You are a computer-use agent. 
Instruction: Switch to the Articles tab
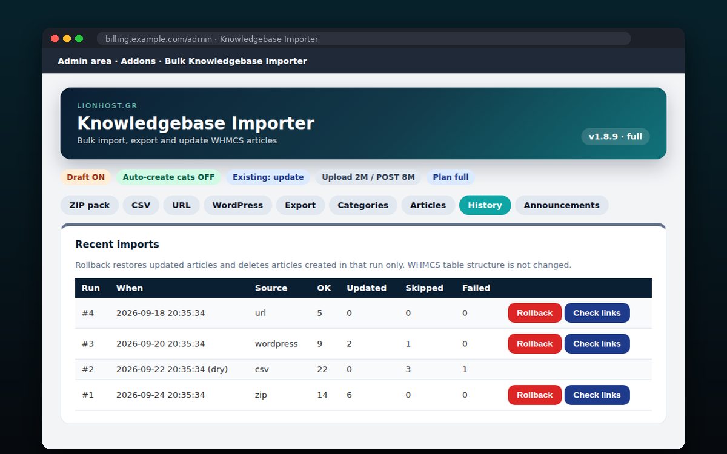428,205
